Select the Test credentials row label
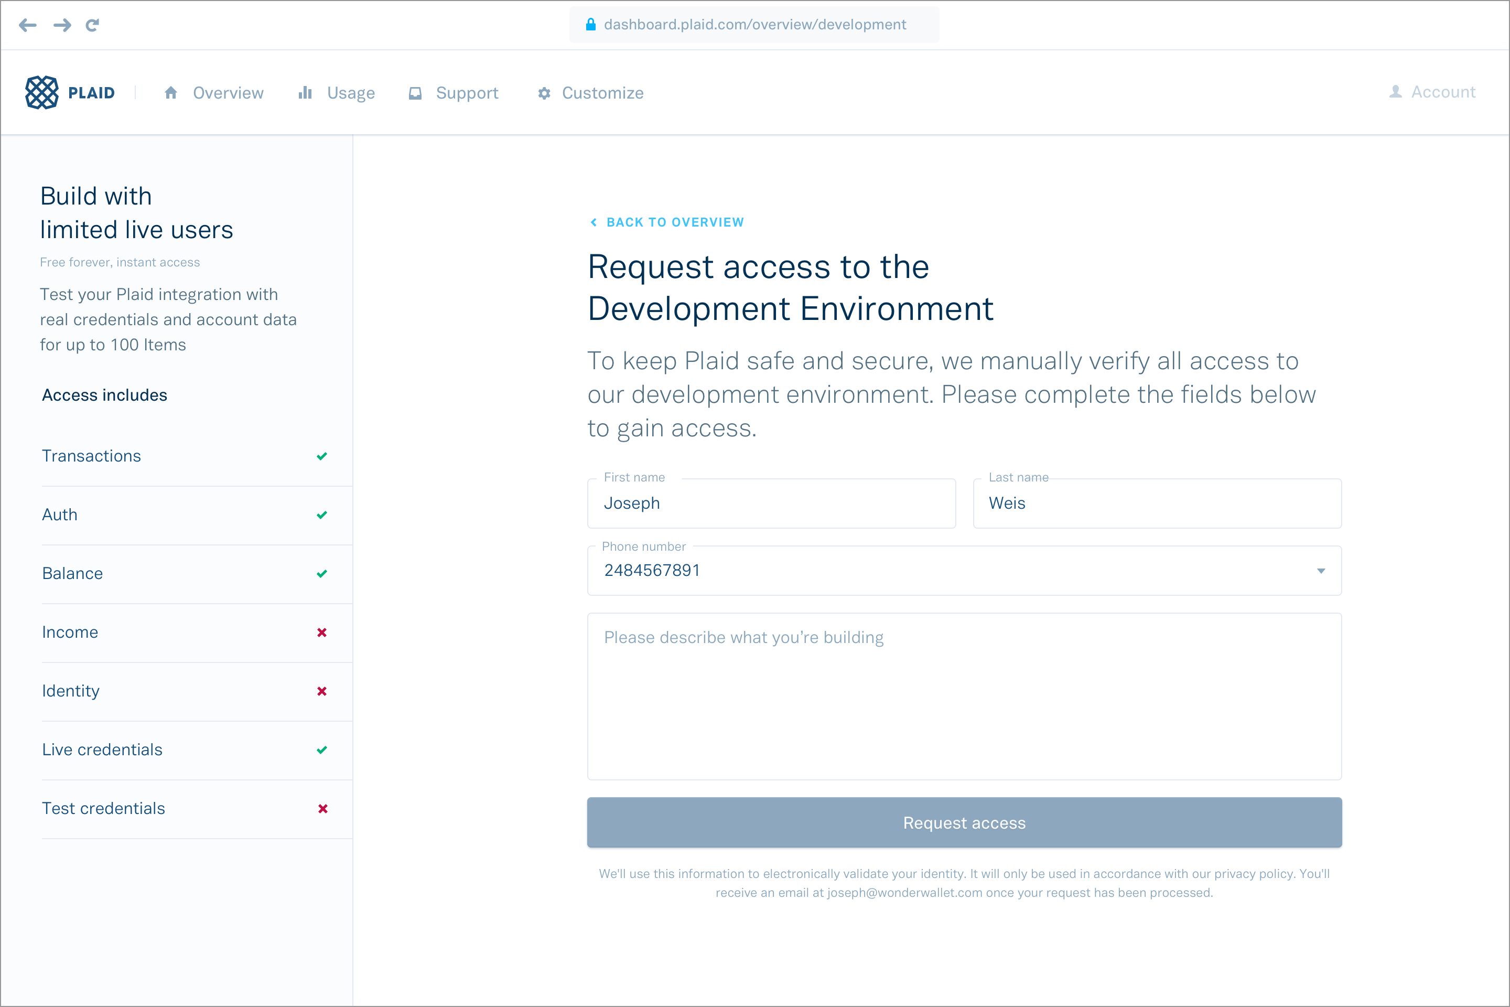The width and height of the screenshot is (1510, 1007). [x=103, y=809]
